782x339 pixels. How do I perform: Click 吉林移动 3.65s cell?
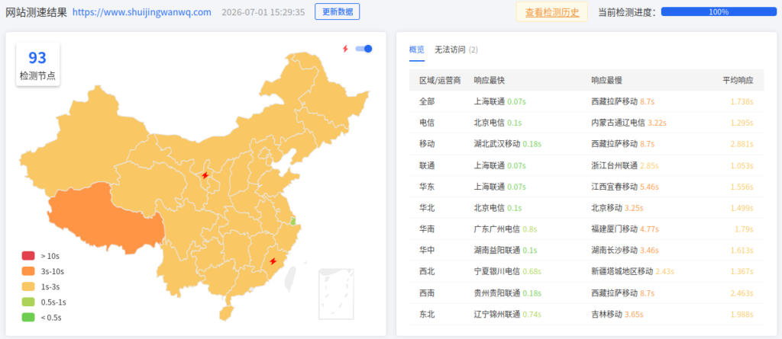click(617, 314)
